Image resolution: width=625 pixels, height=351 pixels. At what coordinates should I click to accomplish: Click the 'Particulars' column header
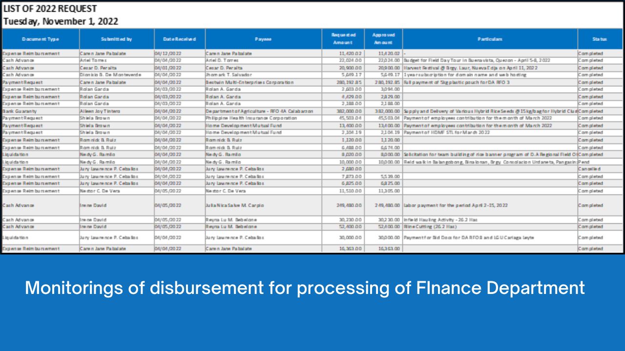(x=490, y=39)
